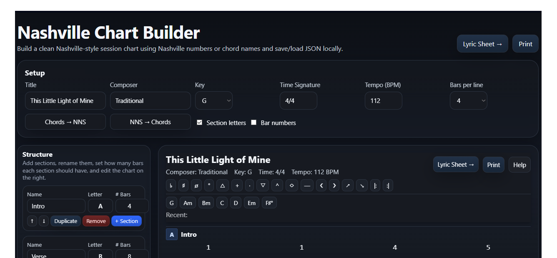Insert the Em chord chip
The width and height of the screenshot is (557, 258).
click(251, 203)
